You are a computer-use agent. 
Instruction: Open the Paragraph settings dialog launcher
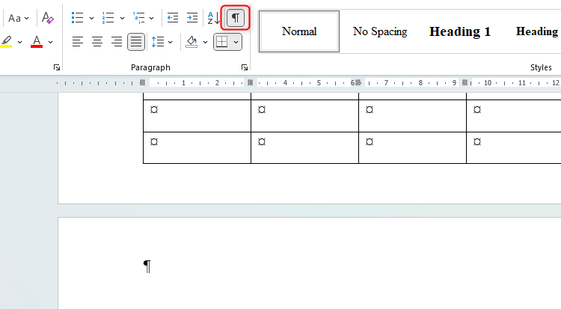point(245,67)
